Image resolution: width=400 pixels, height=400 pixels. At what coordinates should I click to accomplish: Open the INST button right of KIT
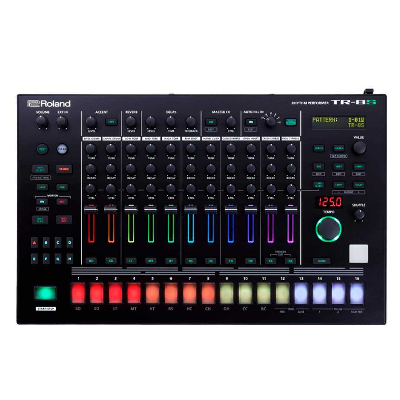339,166
